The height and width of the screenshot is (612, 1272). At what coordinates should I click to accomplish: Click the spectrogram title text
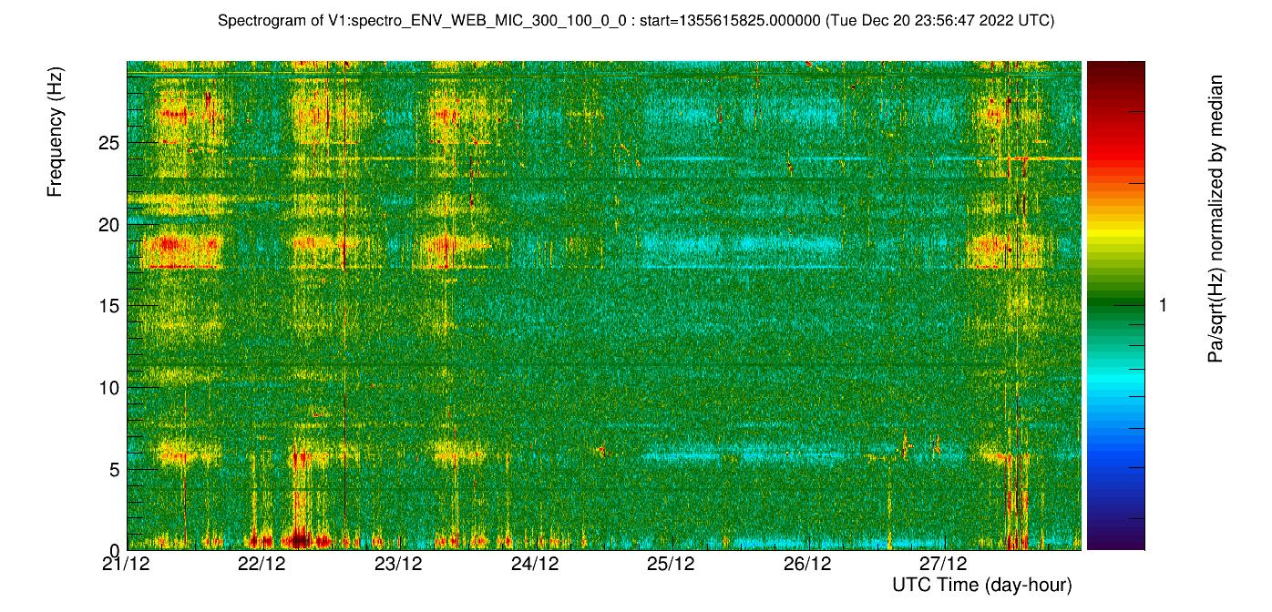(x=636, y=20)
